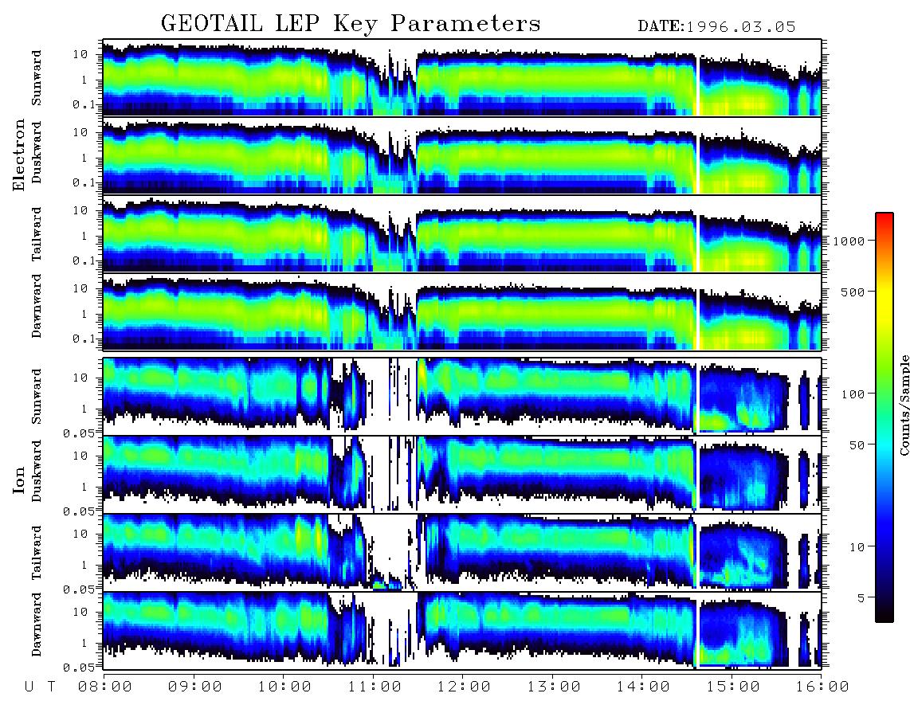Click the Counts/Sample colorbar label
The width and height of the screenshot is (910, 701).
904,405
